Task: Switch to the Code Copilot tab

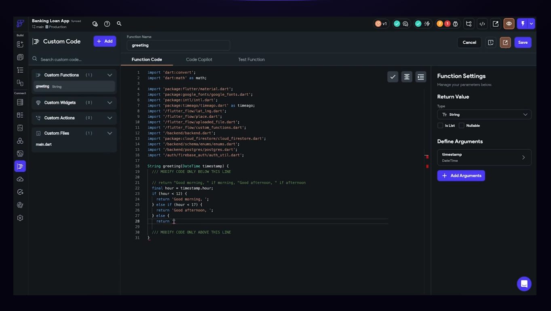Action: point(199,59)
